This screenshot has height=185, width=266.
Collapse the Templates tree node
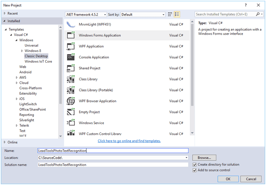click(6, 30)
